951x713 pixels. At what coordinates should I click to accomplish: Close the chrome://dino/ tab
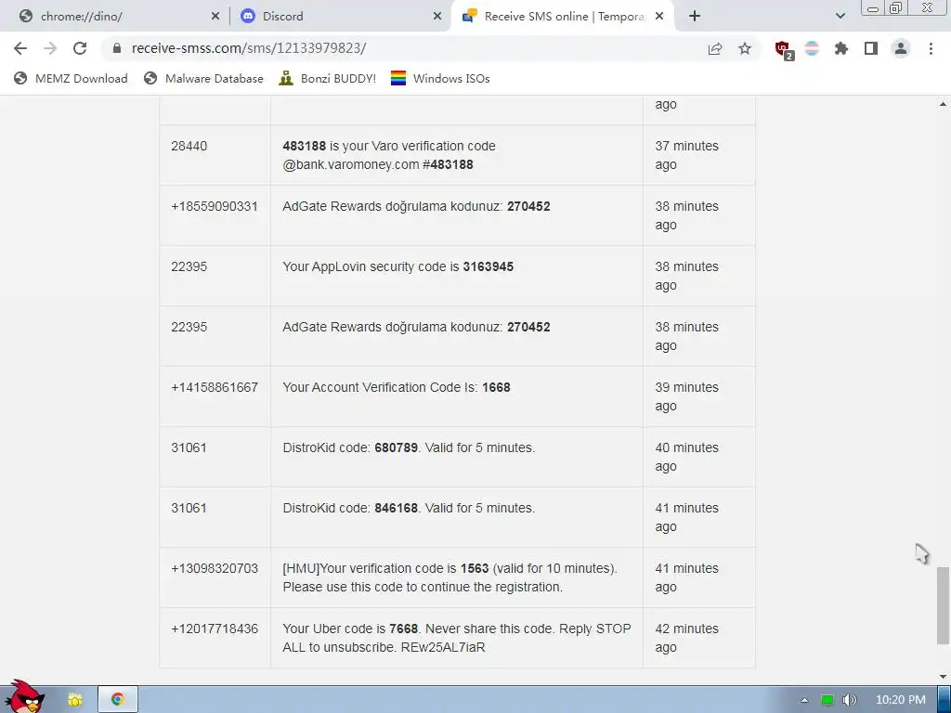[x=215, y=17]
